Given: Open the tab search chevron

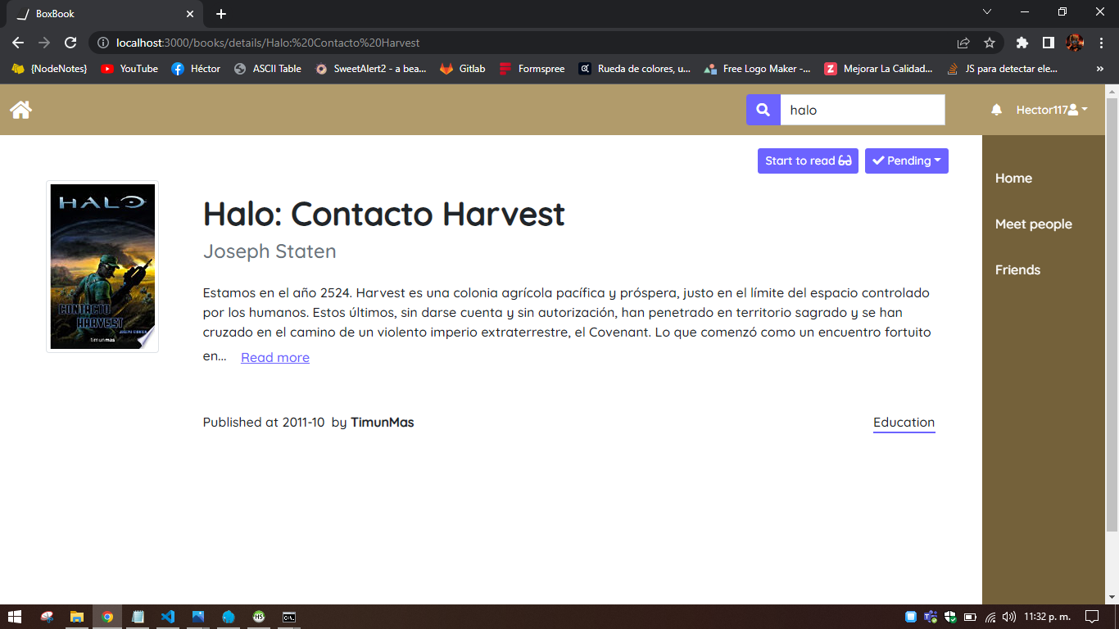Looking at the screenshot, I should coord(987,12).
